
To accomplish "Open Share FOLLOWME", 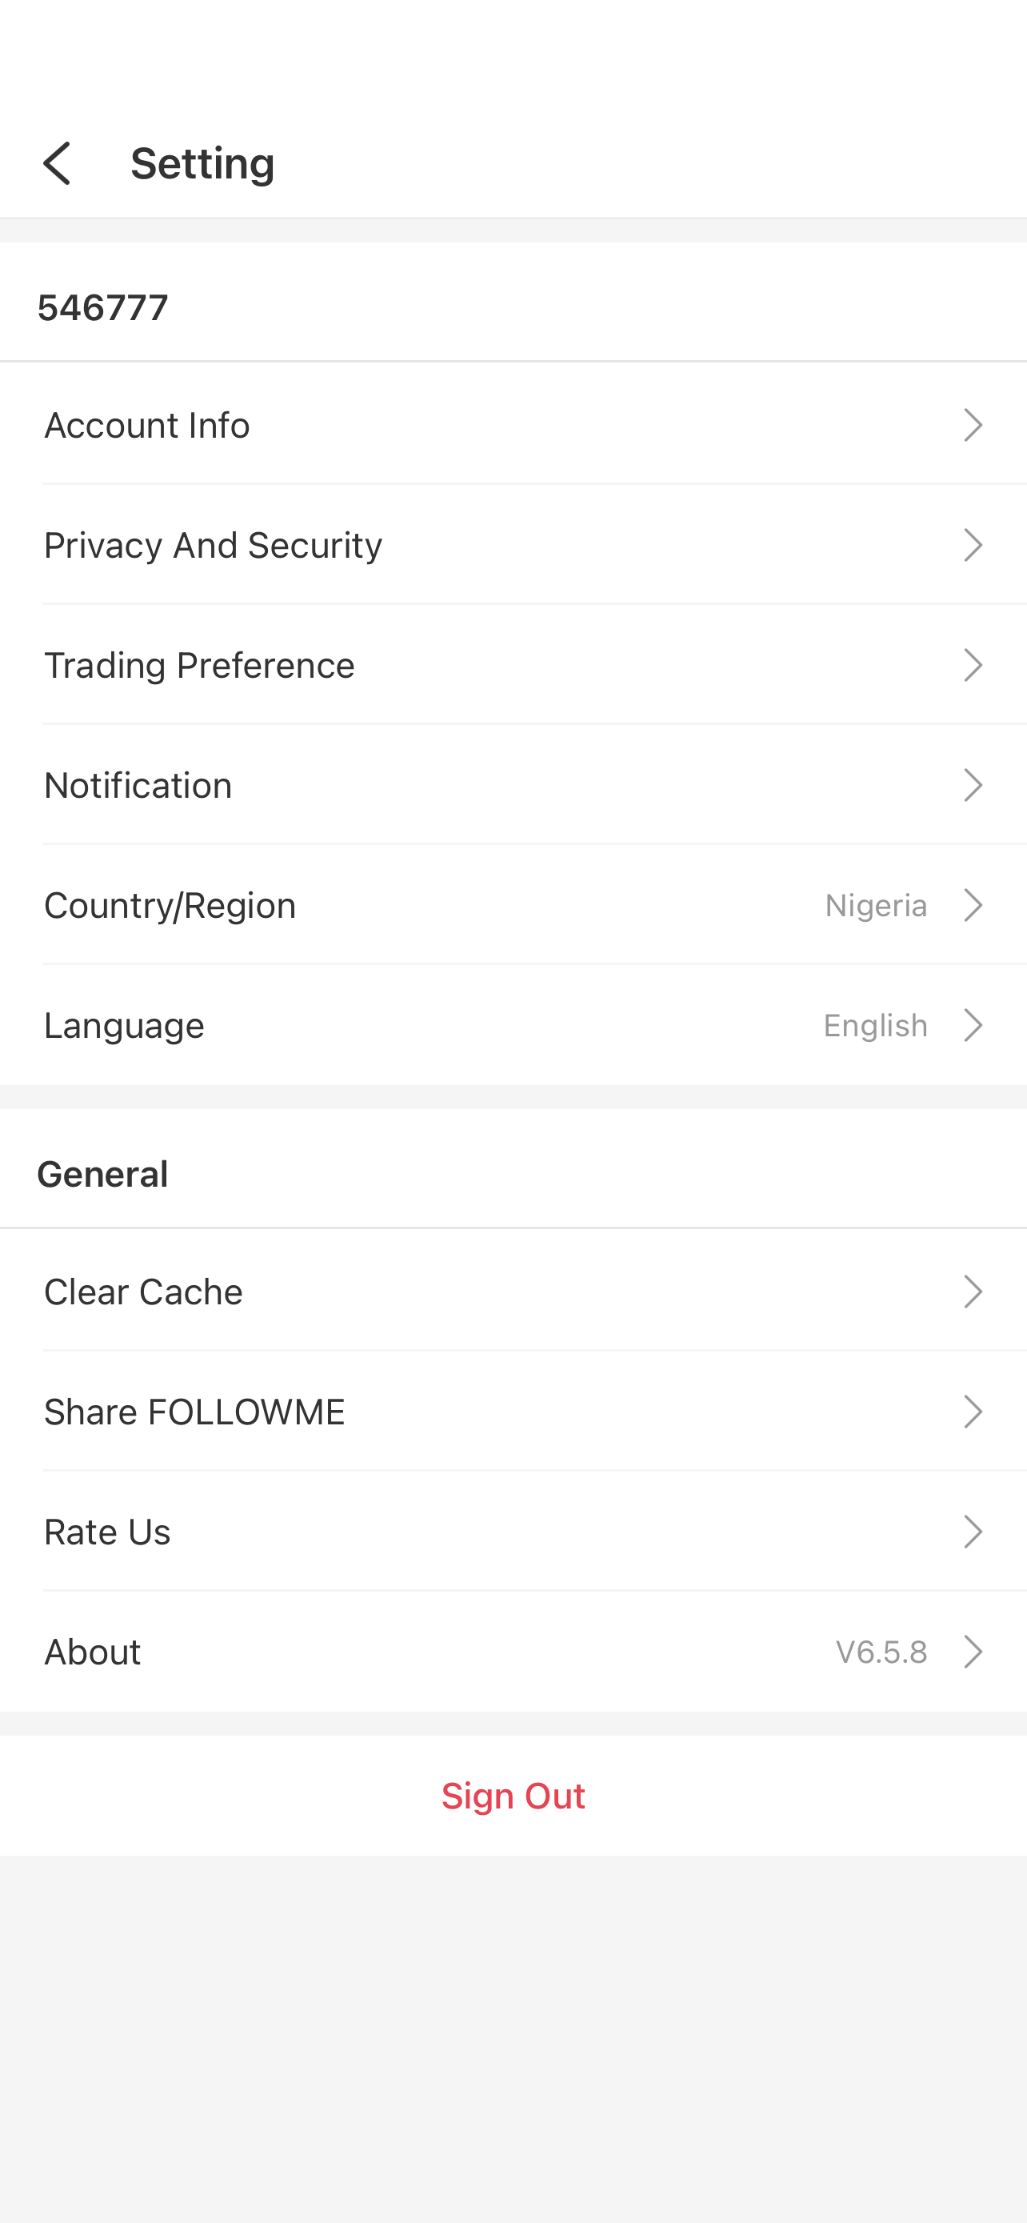I will point(513,1411).
